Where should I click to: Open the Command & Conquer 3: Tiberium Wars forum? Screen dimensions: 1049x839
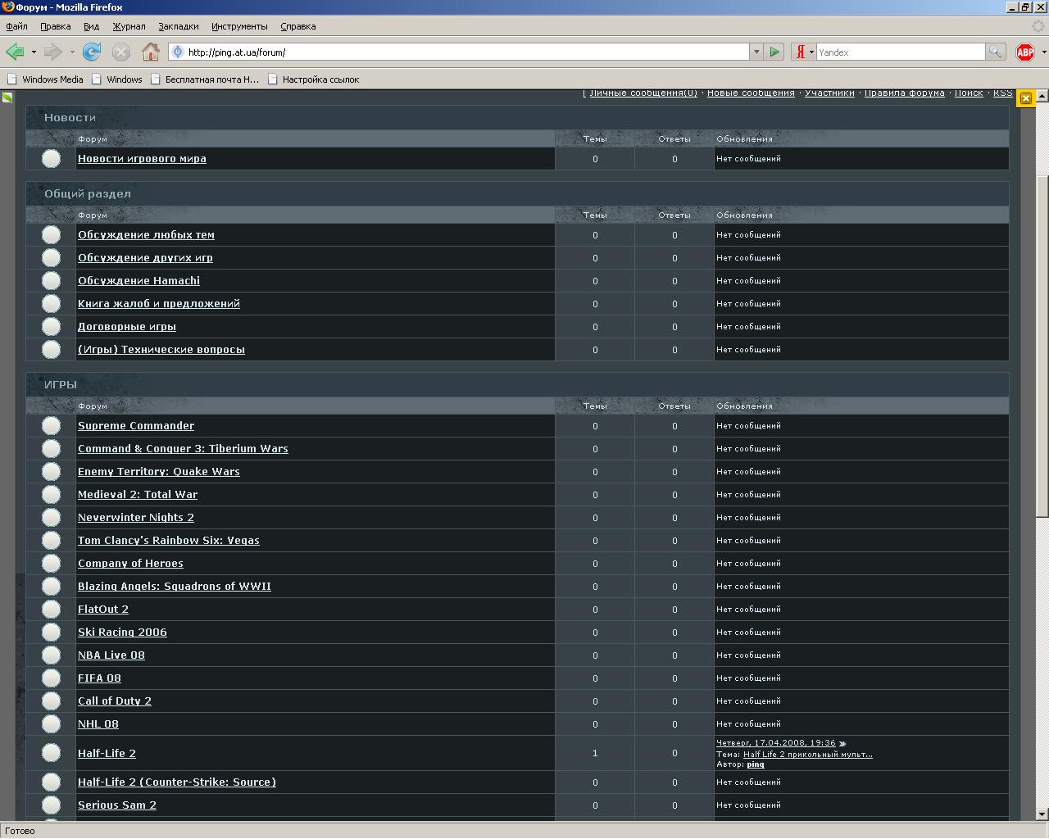pyautogui.click(x=183, y=449)
